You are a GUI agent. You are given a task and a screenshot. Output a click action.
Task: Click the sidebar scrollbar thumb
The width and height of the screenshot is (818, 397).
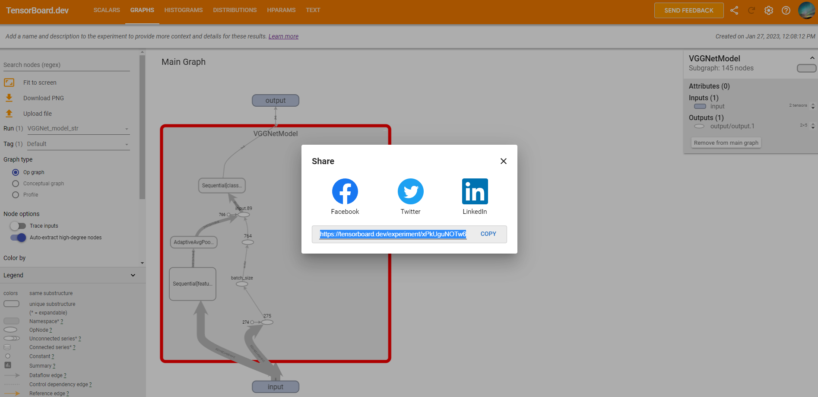[x=142, y=127]
